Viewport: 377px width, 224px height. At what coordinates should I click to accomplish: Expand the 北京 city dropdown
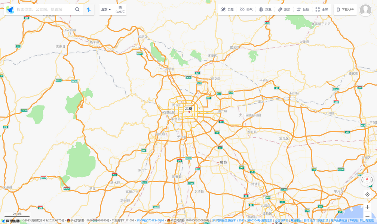coord(106,10)
